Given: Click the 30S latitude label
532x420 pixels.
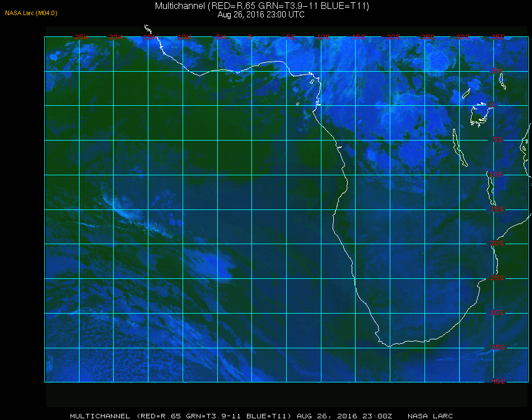Looking at the screenshot, I should point(497,312).
